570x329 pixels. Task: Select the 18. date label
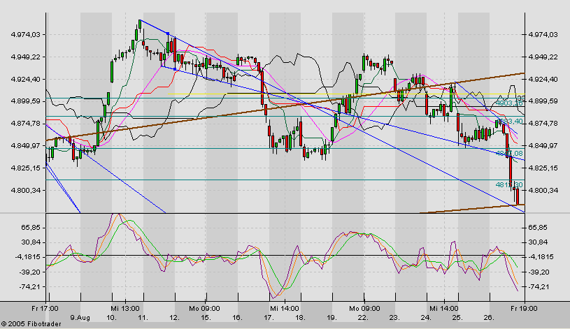pos(300,318)
